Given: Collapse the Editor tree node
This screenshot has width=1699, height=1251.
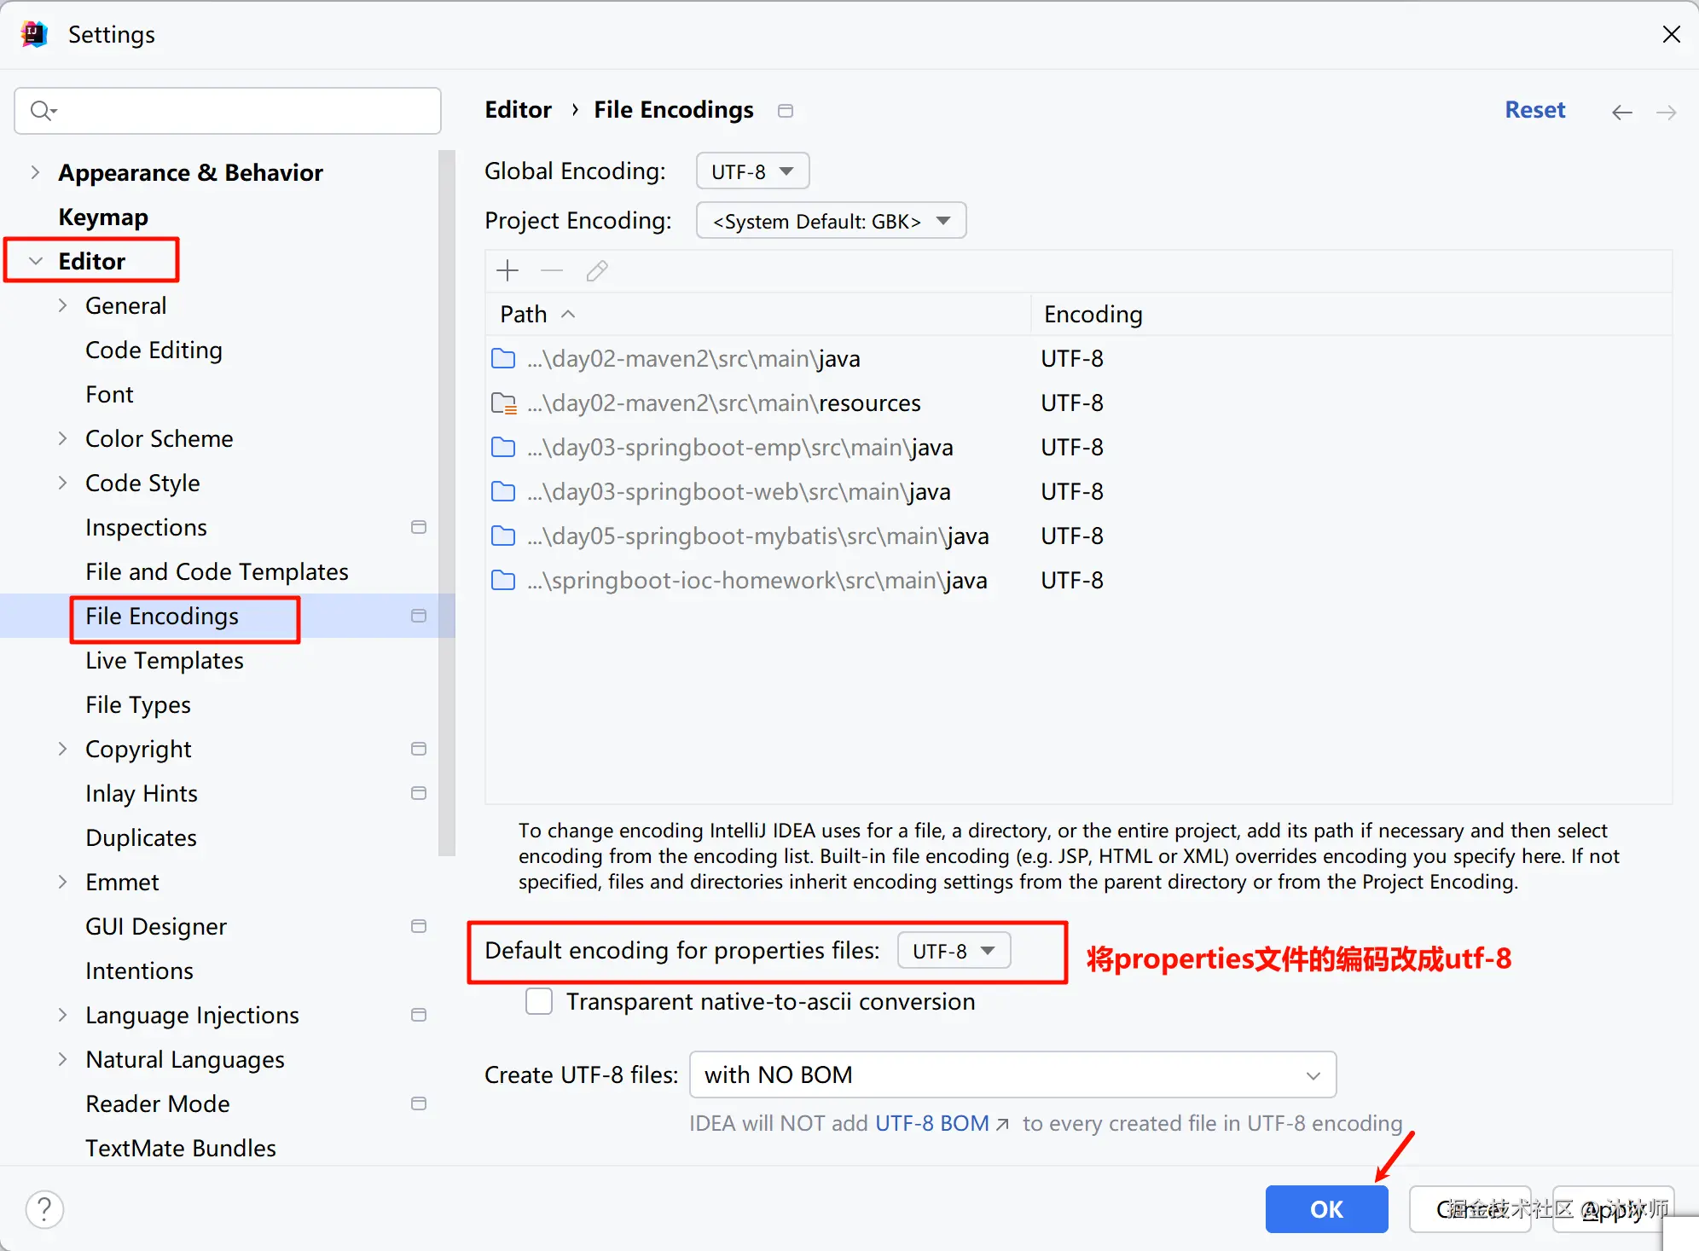Looking at the screenshot, I should 35,261.
